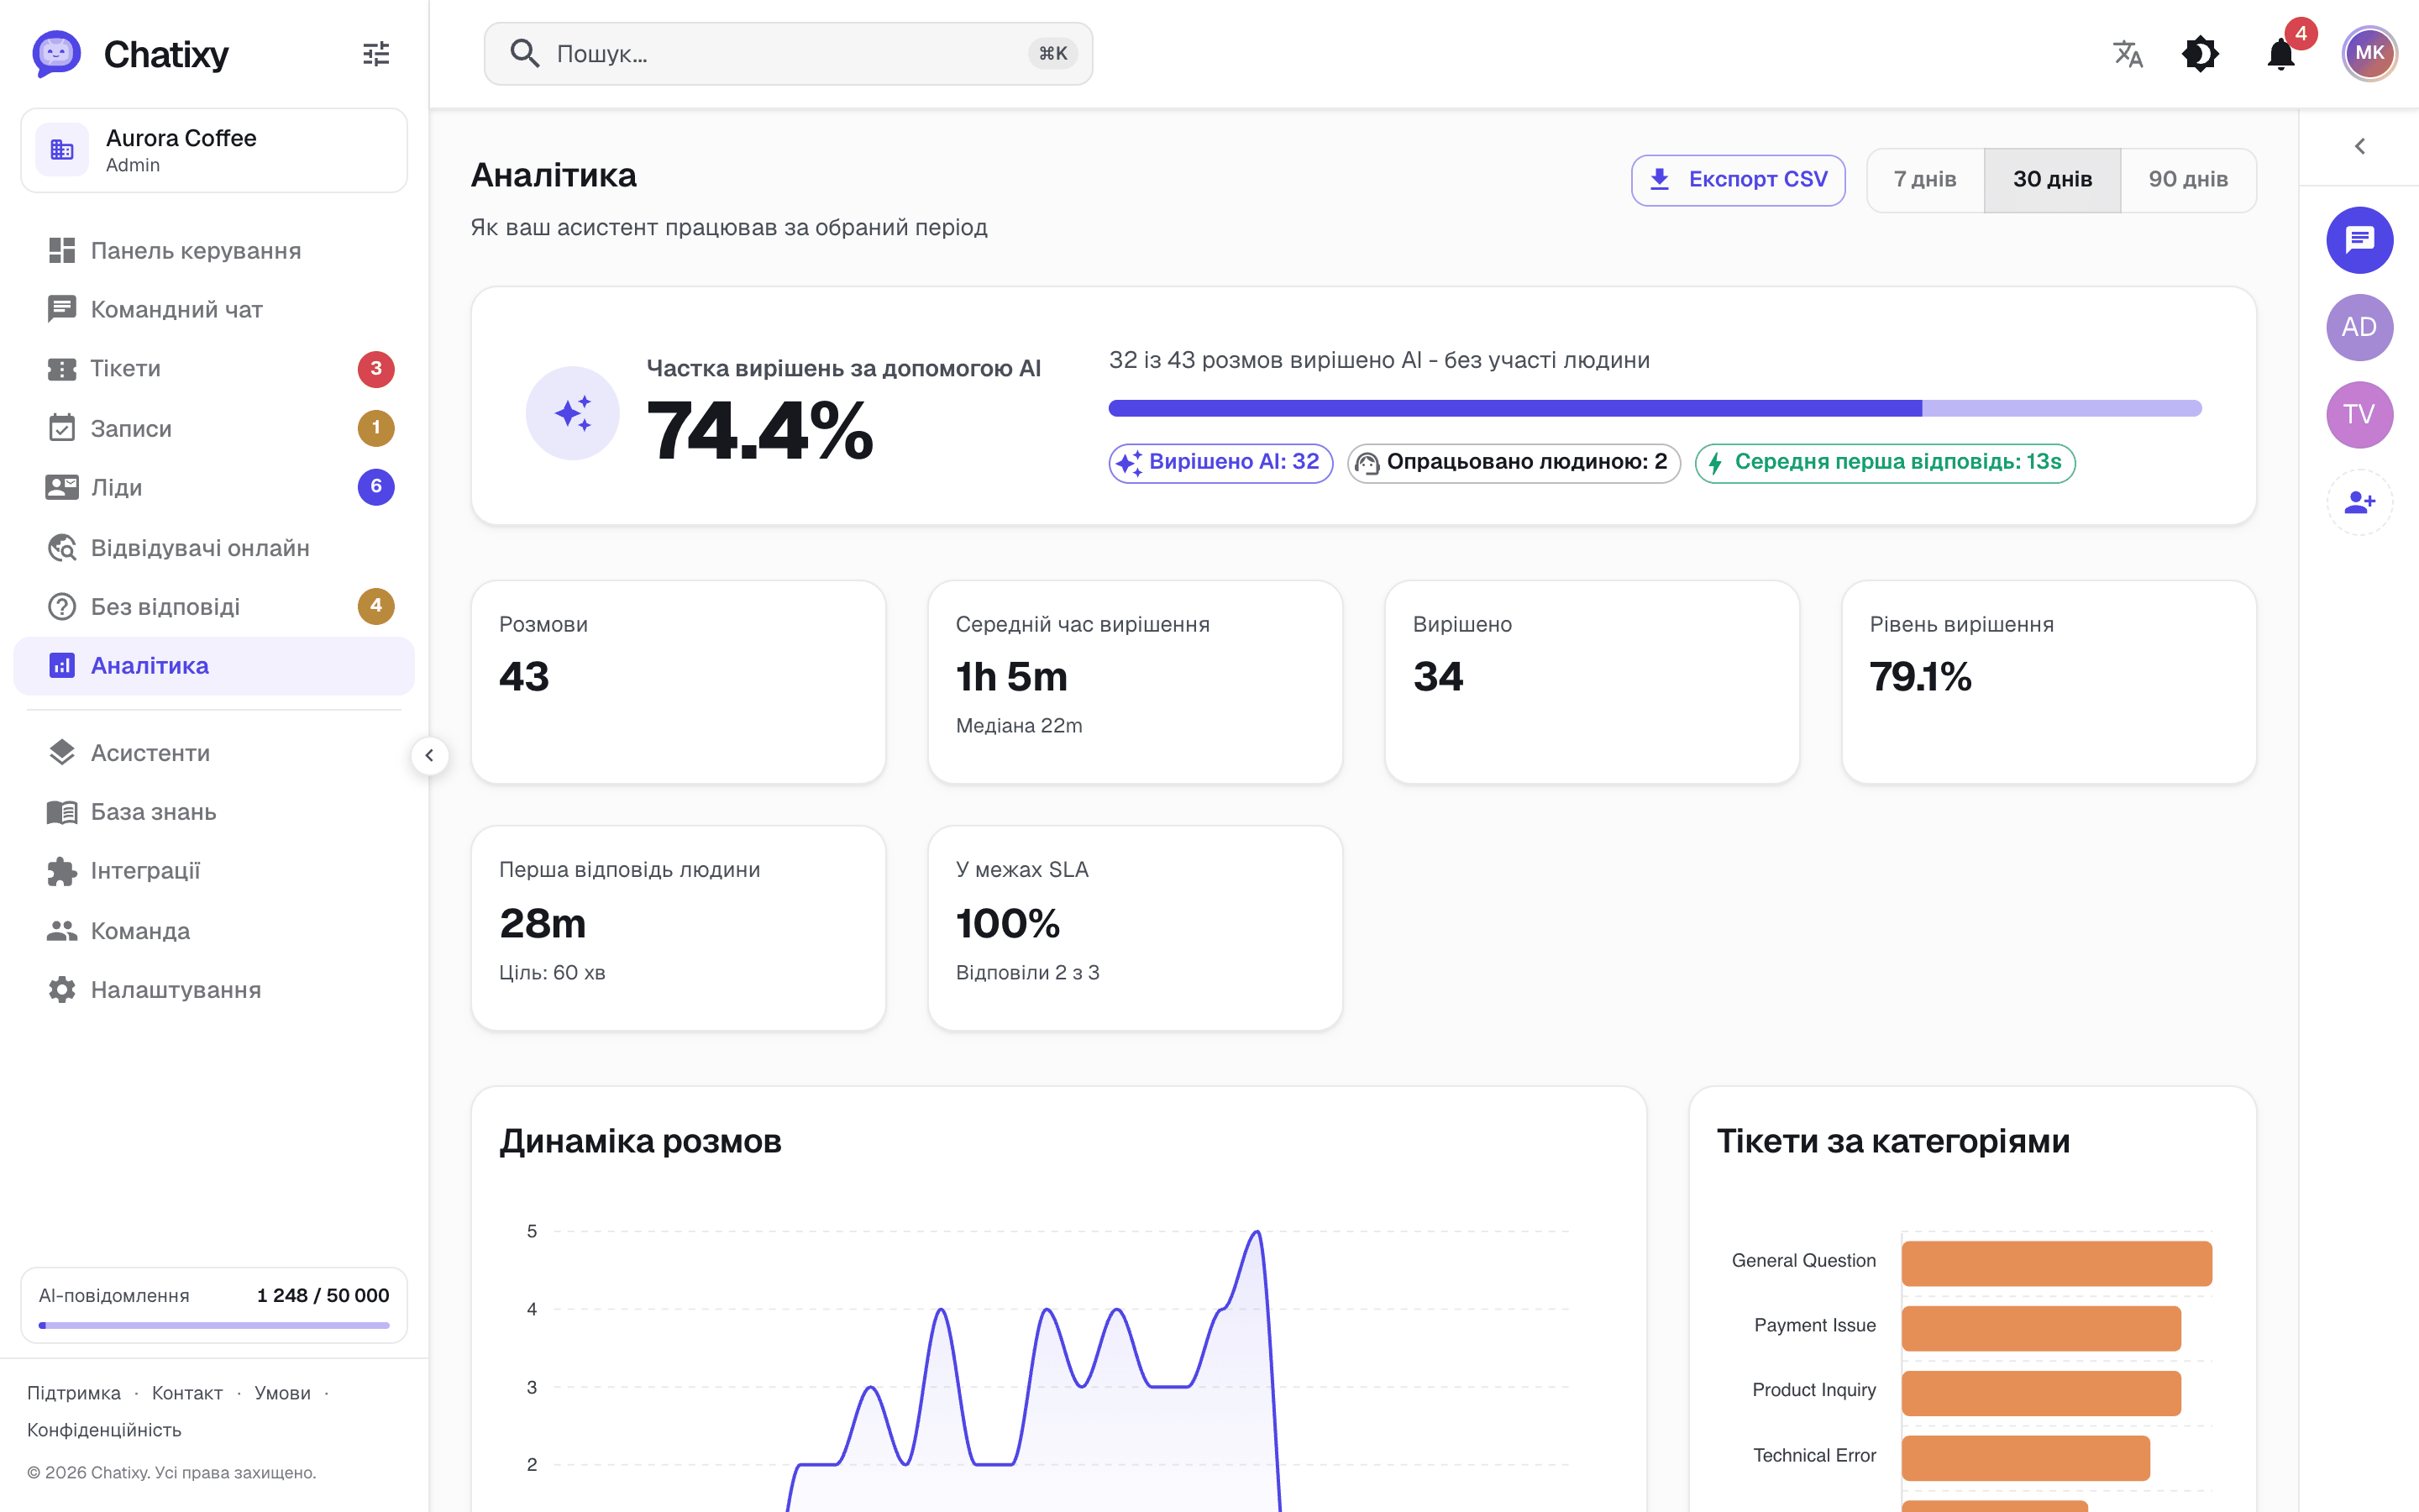This screenshot has height=1512, width=2419.
Task: Switch period to 7 днів
Action: 1925,180
